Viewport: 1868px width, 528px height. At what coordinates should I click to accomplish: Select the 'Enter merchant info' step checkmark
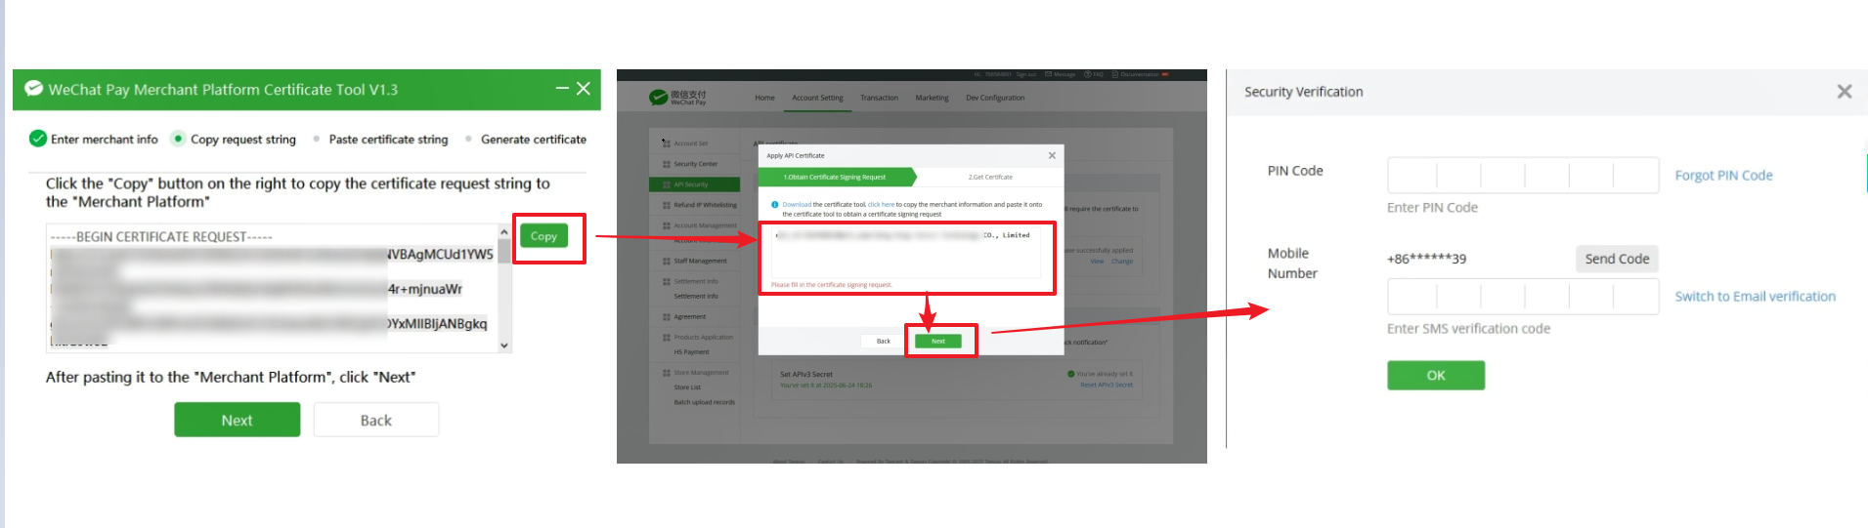(38, 139)
